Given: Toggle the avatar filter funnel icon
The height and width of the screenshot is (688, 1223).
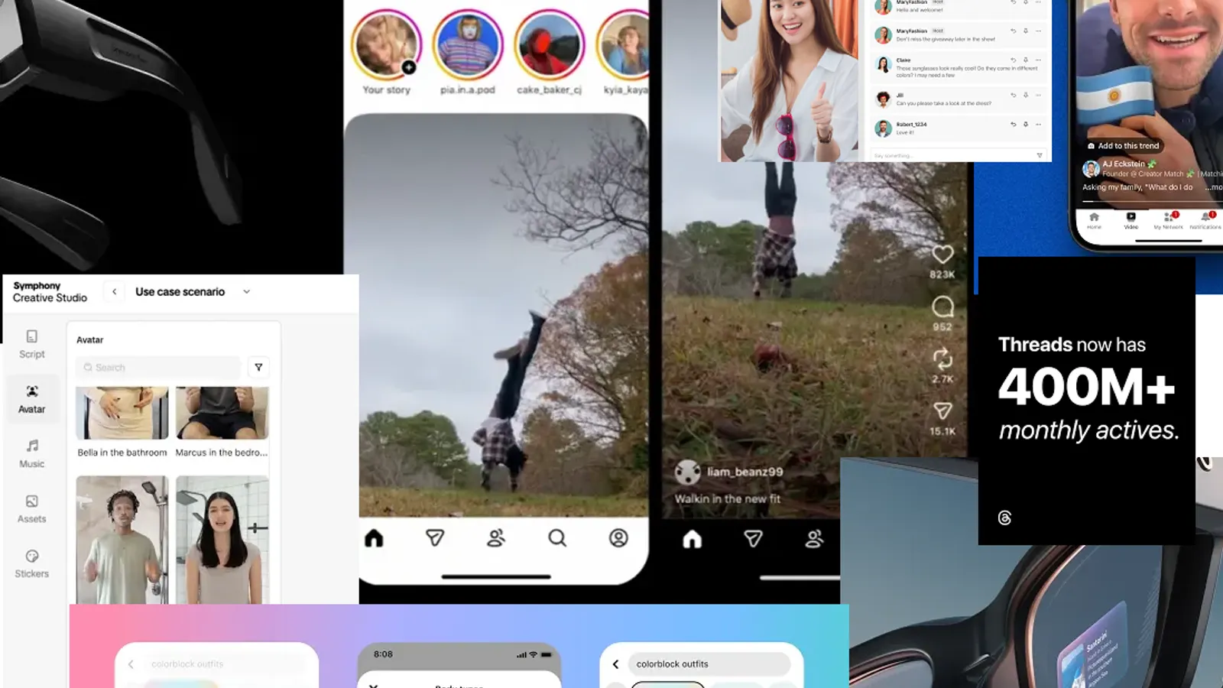Looking at the screenshot, I should (x=258, y=368).
